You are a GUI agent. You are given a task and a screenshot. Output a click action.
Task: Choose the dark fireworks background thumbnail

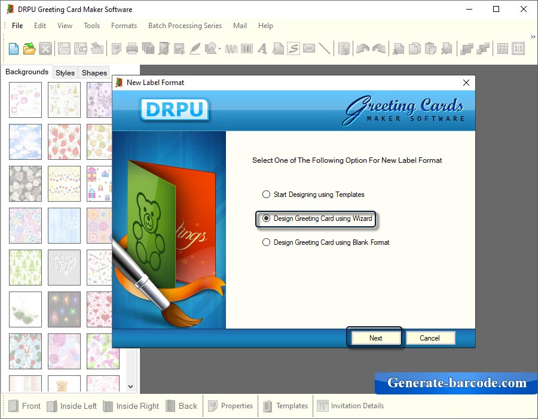[x=64, y=309]
